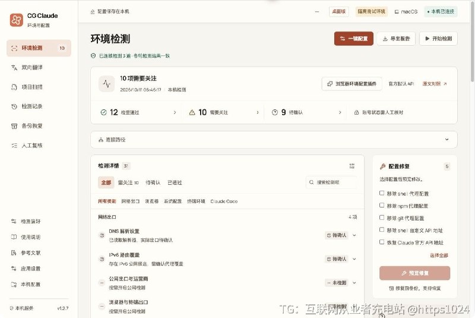Select the 已通过 tab

tap(175, 182)
